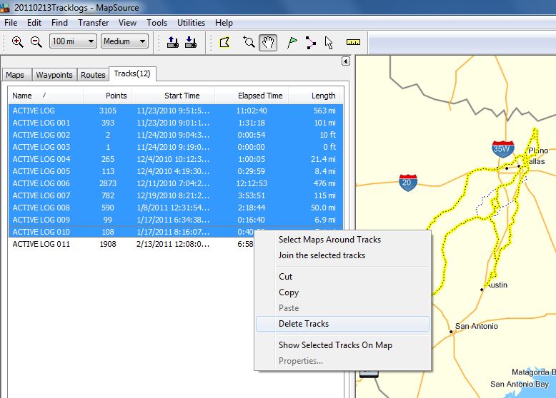Select the ACTIVE LOG 008 row
Screen dimensions: 556x398
coord(176,208)
